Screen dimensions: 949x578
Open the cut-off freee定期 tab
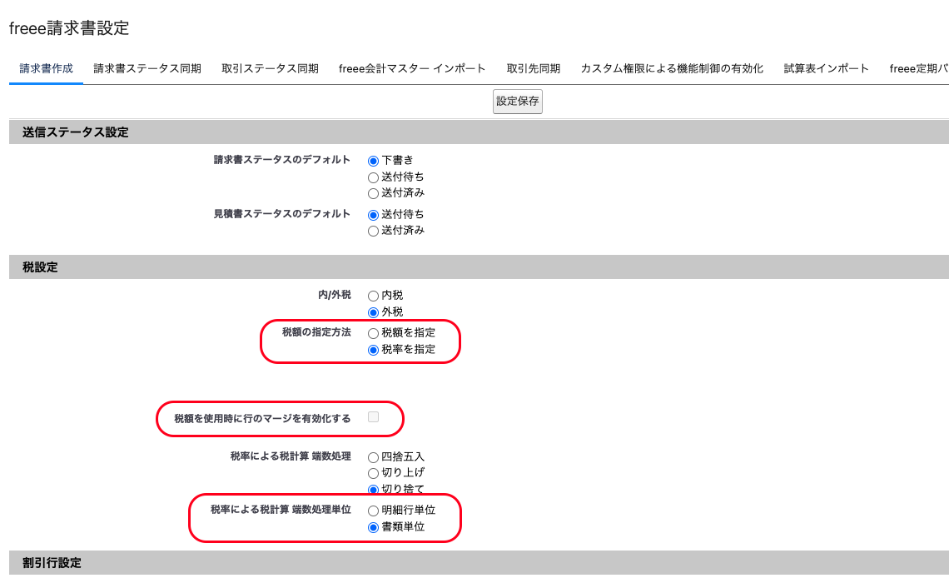pos(917,69)
